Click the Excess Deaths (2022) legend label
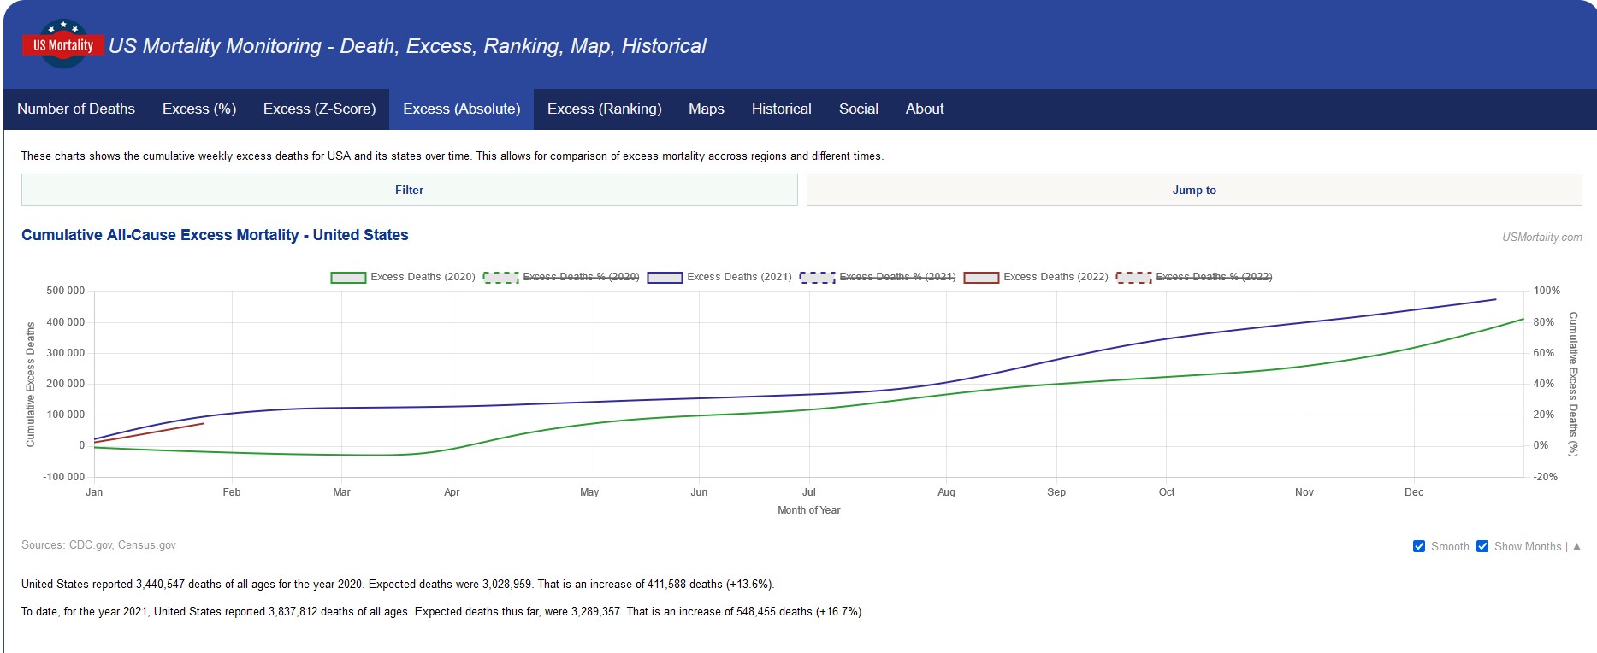Screen dimensions: 1597x653 pos(1056,277)
